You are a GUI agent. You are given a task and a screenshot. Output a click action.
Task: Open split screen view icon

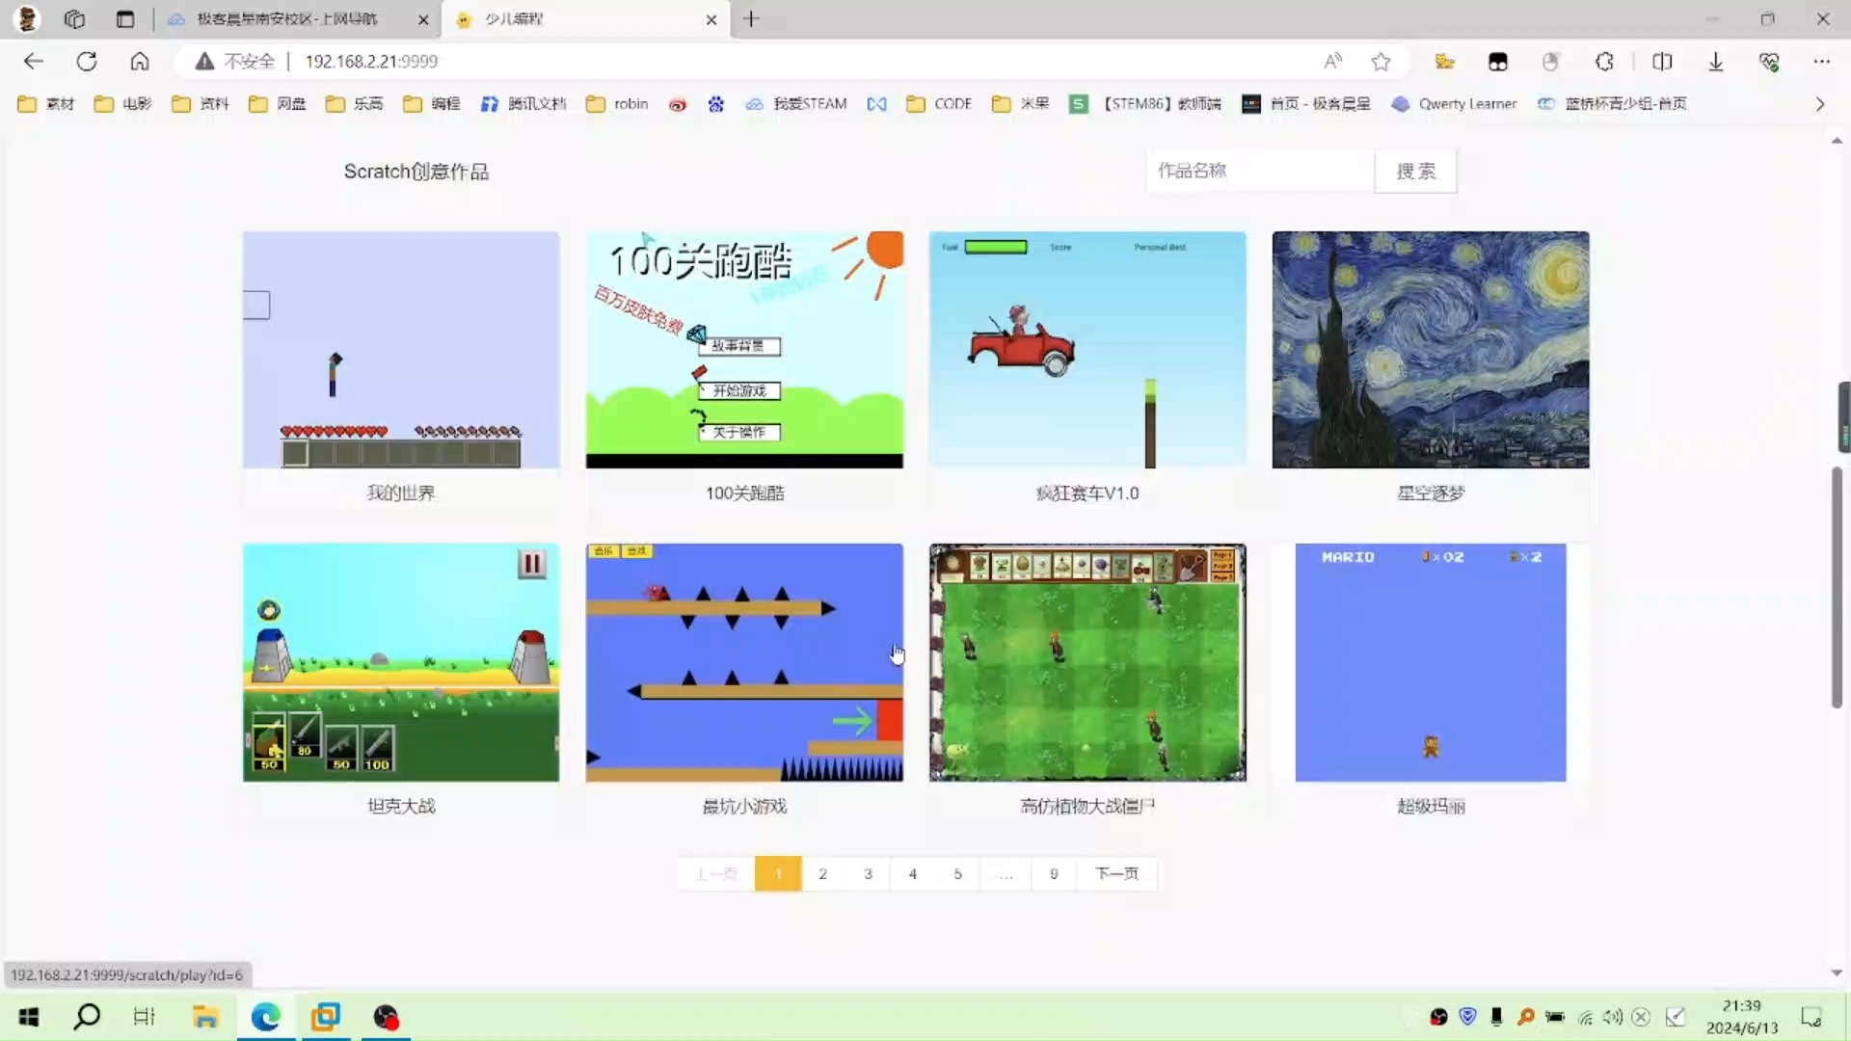click(x=1662, y=62)
